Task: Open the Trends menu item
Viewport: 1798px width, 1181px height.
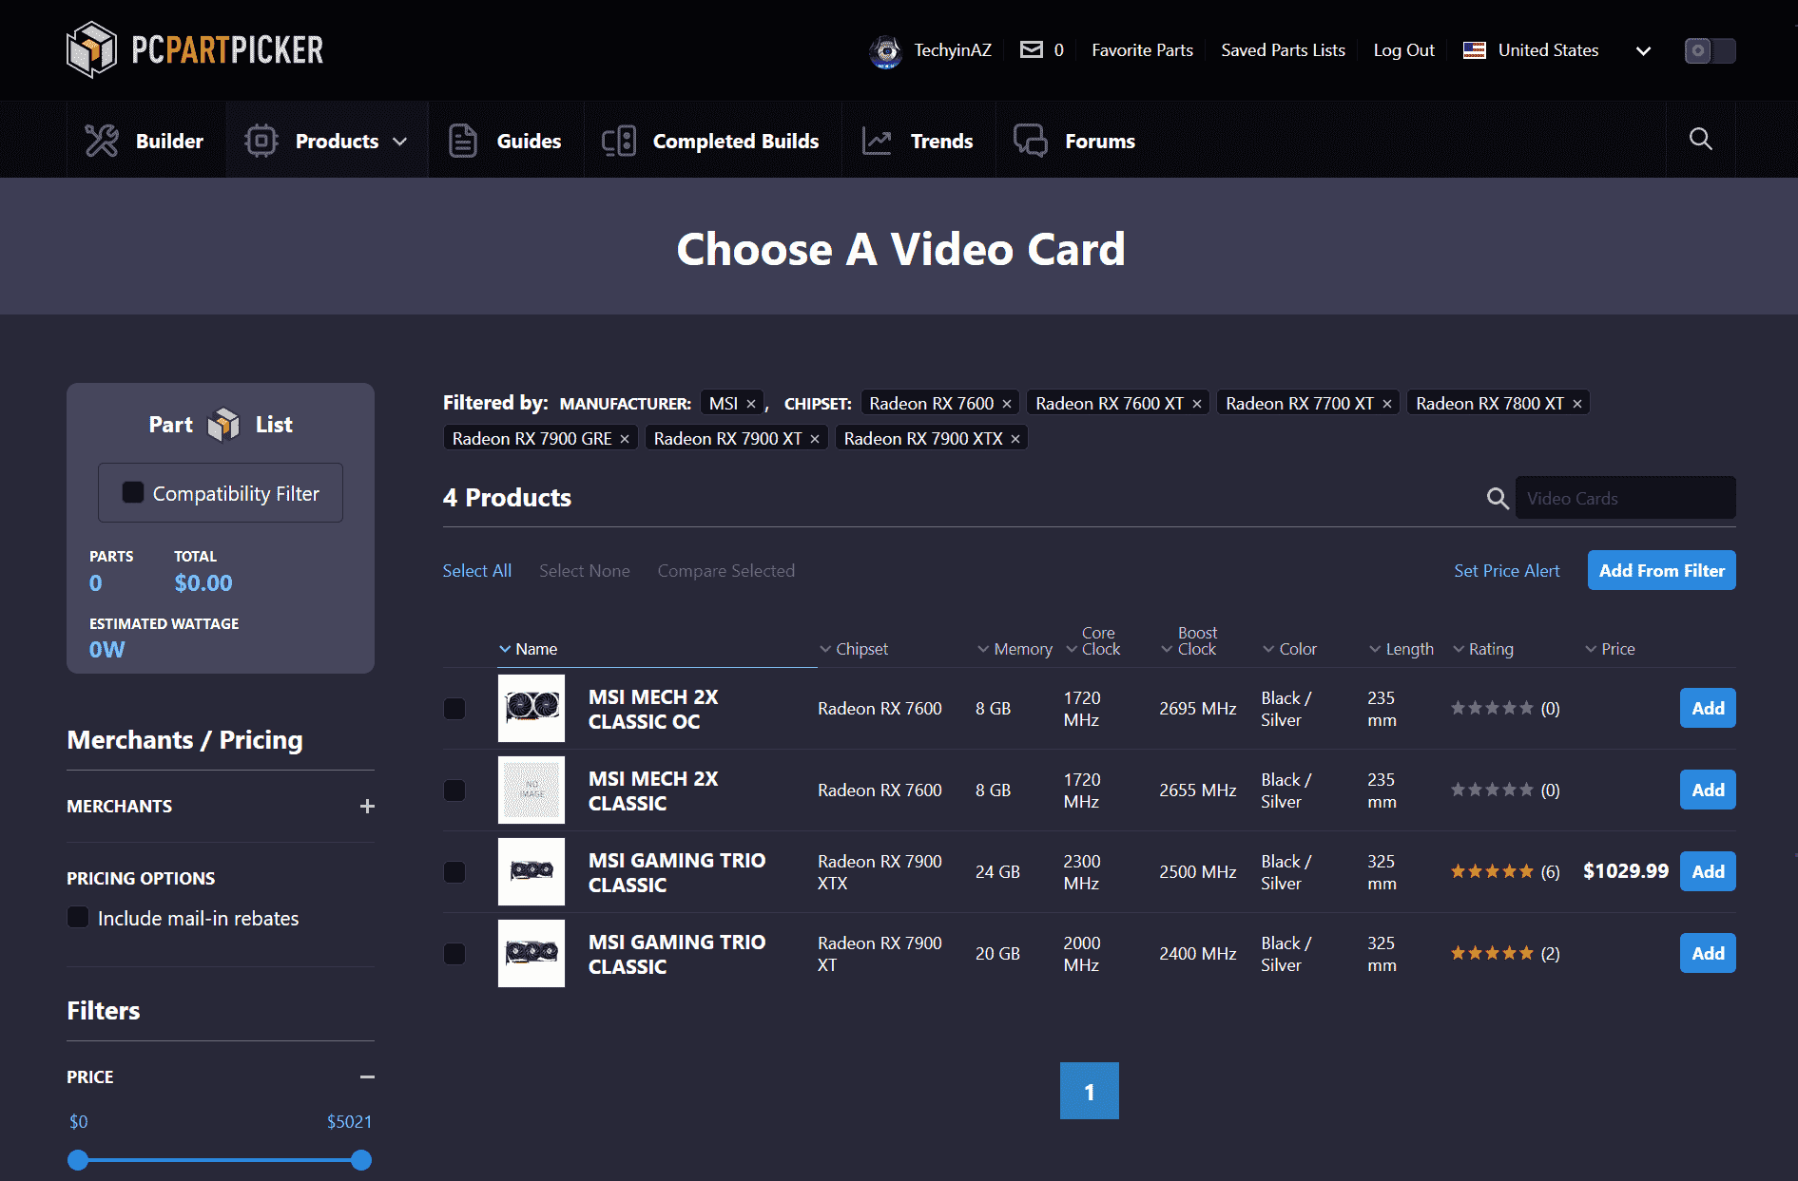Action: tap(918, 141)
